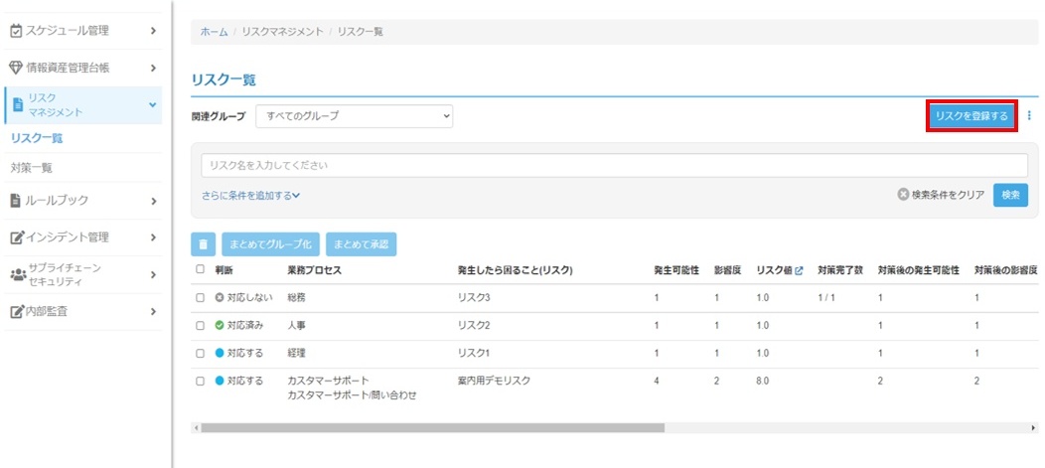Click the trash delete button
Screen dimensions: 1045x468
204,244
